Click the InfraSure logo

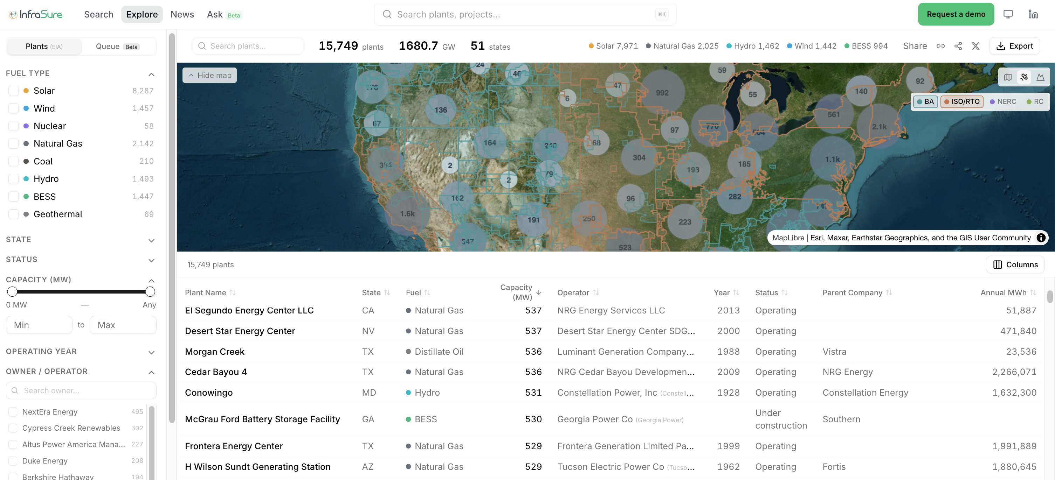point(35,15)
